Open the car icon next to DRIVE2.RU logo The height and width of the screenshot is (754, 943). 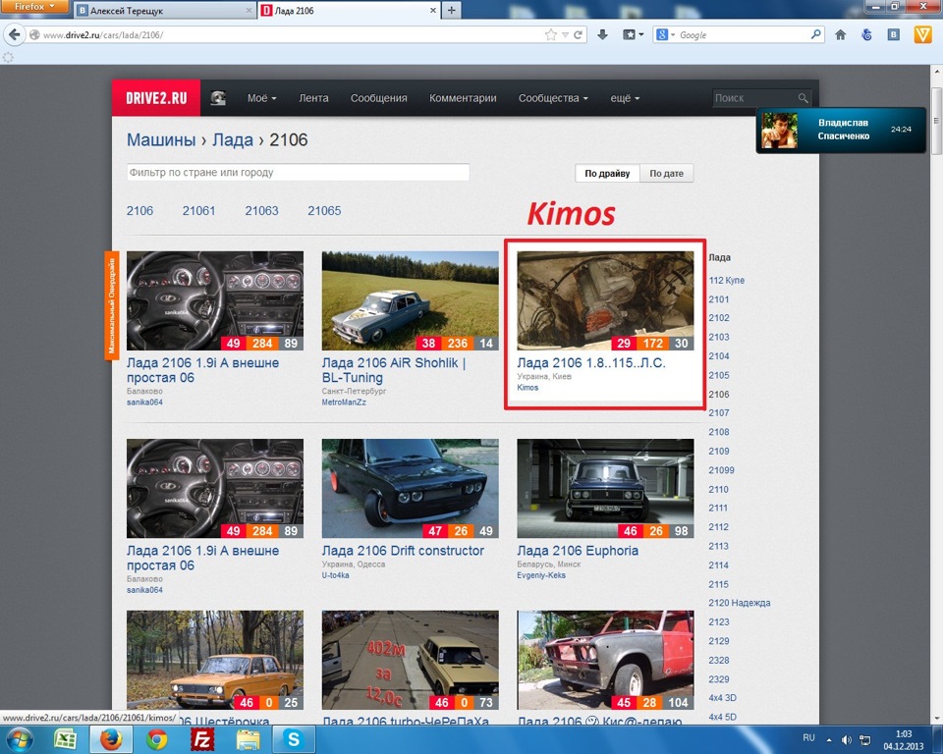point(218,98)
